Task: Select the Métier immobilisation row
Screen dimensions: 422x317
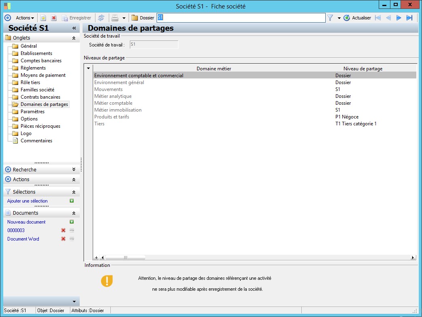Action: point(254,110)
